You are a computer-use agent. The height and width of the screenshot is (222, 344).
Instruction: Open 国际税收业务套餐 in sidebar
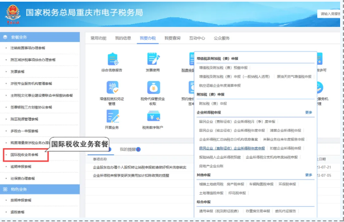[25, 155]
